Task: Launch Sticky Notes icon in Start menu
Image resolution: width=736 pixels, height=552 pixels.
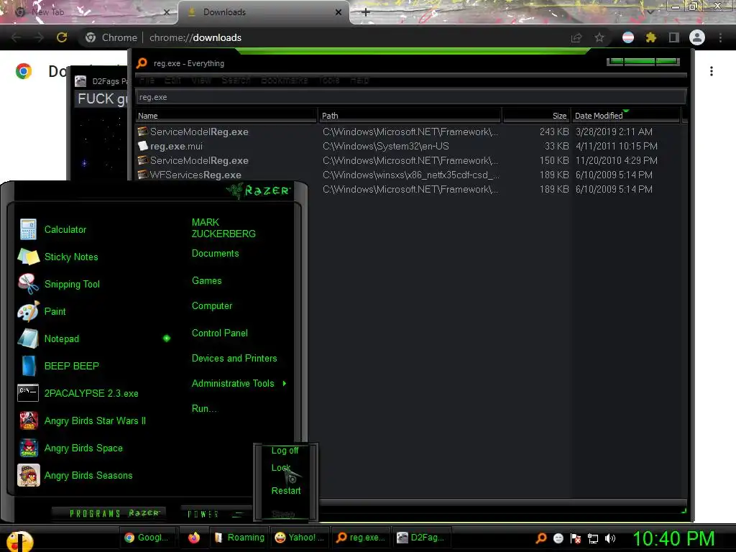Action: click(28, 257)
